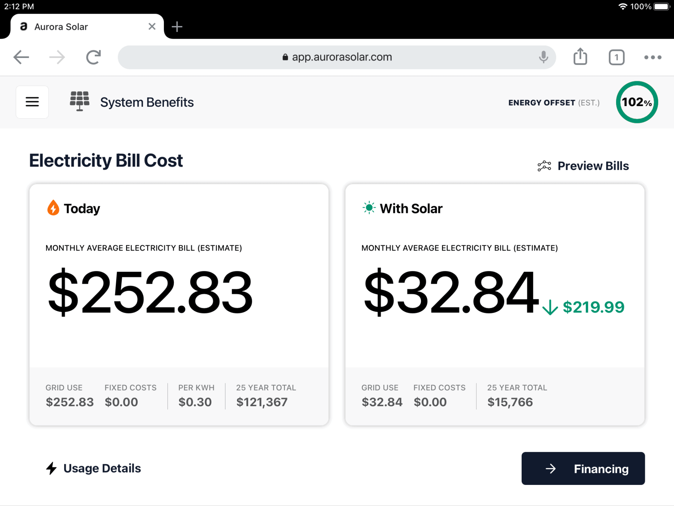Open Usage Details
The width and height of the screenshot is (674, 506).
[x=102, y=468]
